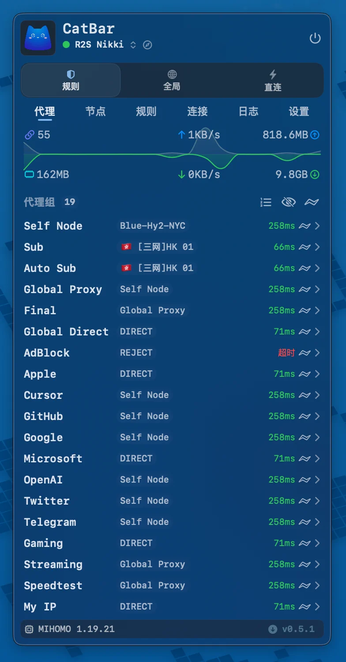Screen dimensions: 346x662
Task: Click the upload total icon next to 818.6MB
Action: point(315,135)
